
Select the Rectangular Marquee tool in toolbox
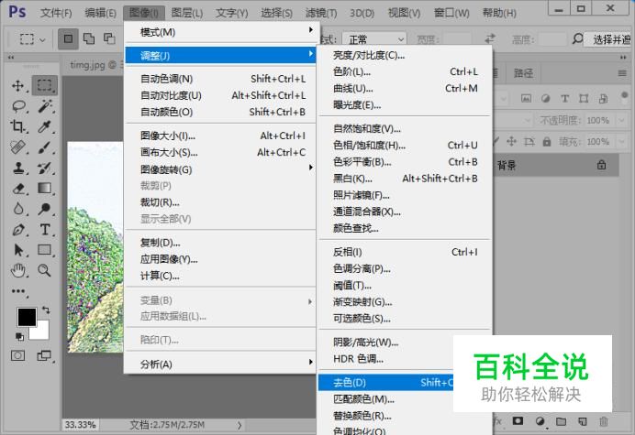pos(45,85)
